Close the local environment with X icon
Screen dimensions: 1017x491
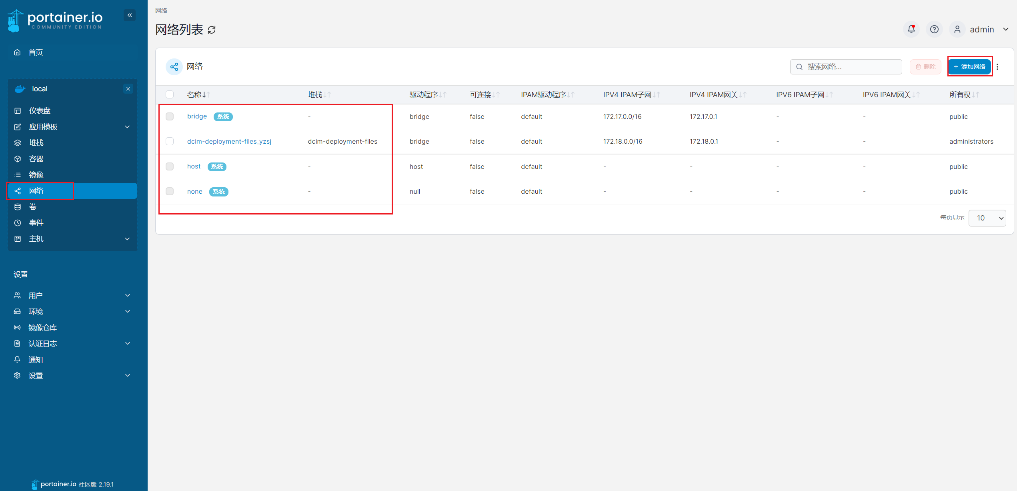click(x=128, y=89)
